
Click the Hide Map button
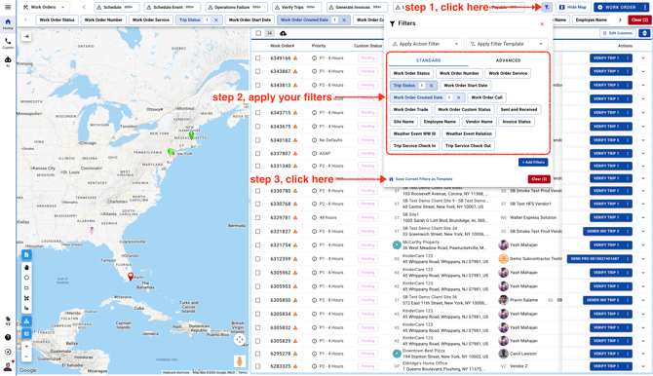(x=573, y=7)
